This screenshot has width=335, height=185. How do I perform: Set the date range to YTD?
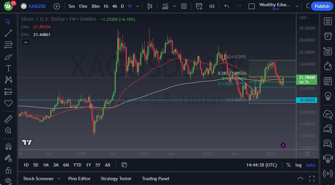point(77,165)
